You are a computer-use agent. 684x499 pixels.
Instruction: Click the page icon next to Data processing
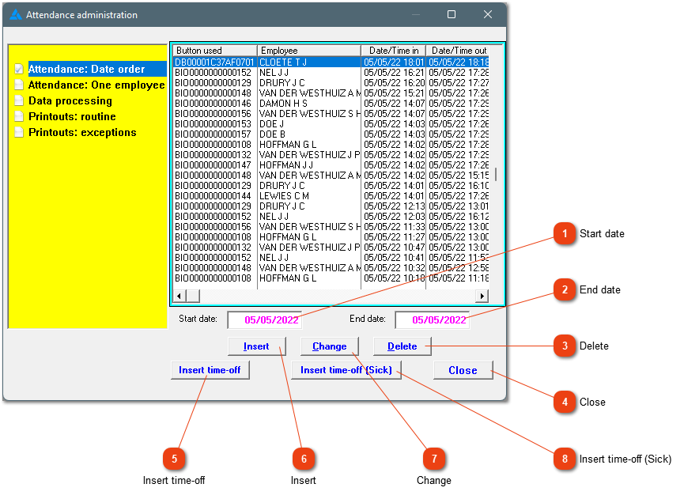tap(19, 100)
